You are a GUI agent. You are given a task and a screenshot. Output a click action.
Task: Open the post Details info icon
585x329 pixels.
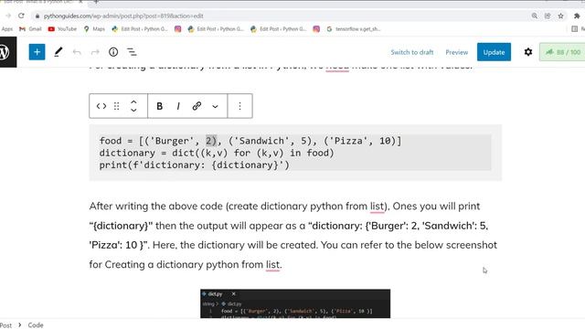click(x=113, y=52)
